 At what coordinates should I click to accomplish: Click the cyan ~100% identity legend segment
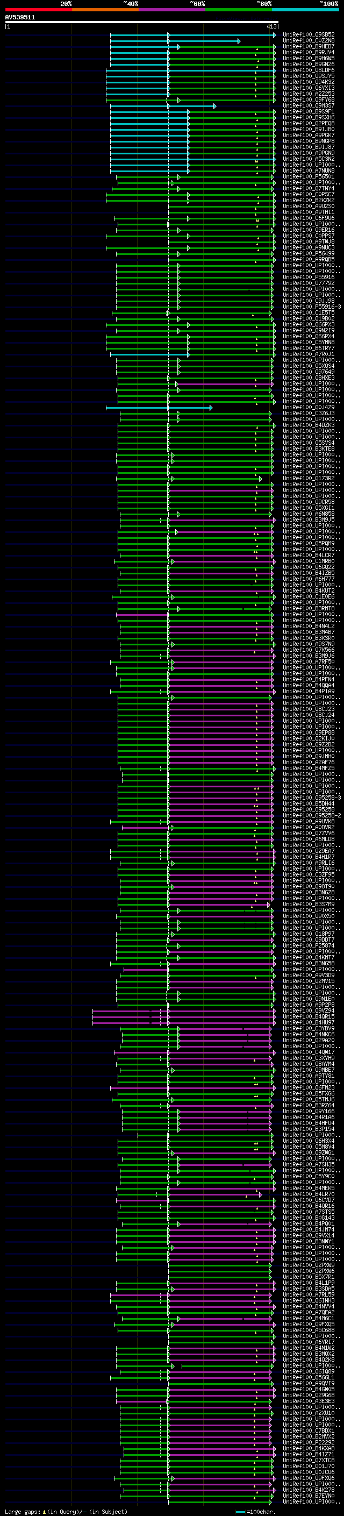[x=305, y=10]
